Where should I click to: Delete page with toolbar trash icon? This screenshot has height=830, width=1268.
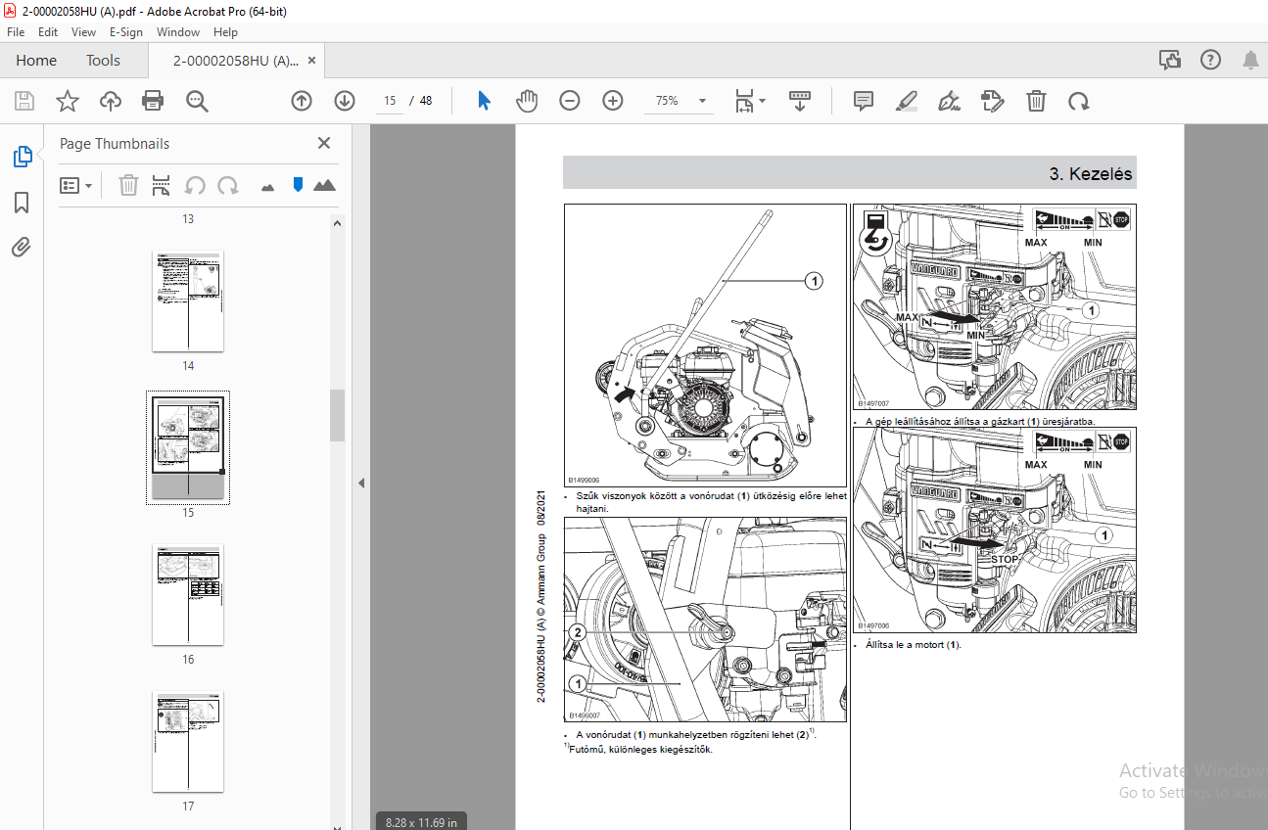point(1036,101)
